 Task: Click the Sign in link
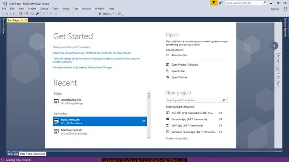click(x=275, y=9)
